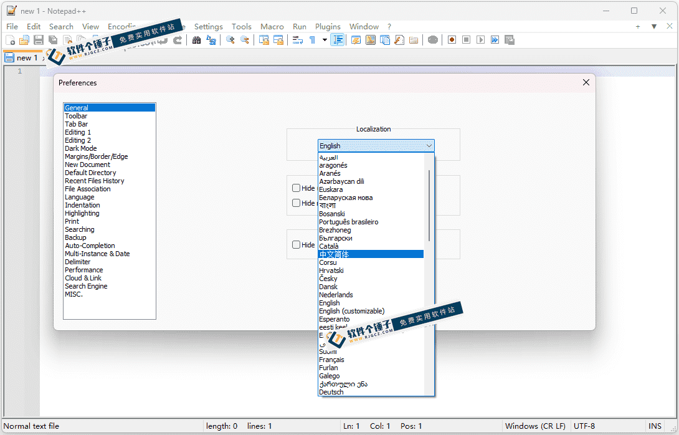
Task: Toggle synchronize horizontal scrolling icon
Action: (x=278, y=41)
